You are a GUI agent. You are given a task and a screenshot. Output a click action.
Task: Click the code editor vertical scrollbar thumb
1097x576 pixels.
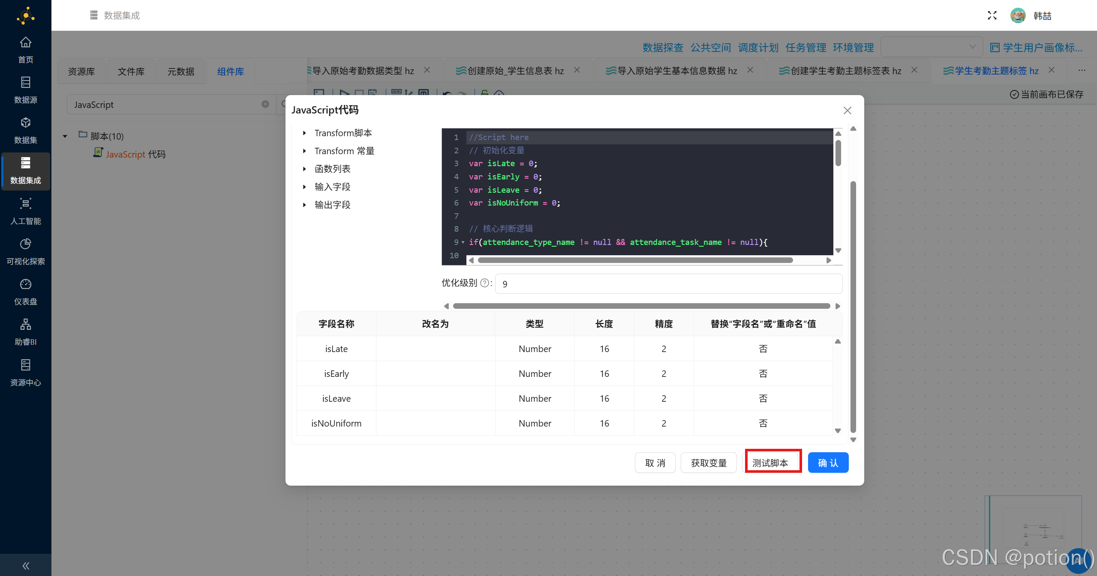click(x=838, y=153)
